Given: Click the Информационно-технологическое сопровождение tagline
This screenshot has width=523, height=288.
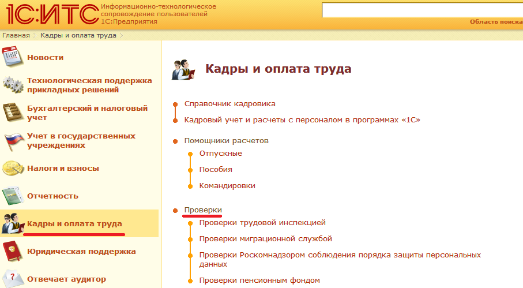Looking at the screenshot, I should tap(159, 14).
